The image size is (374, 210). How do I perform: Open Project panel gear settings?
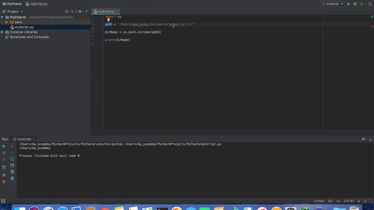click(80, 12)
